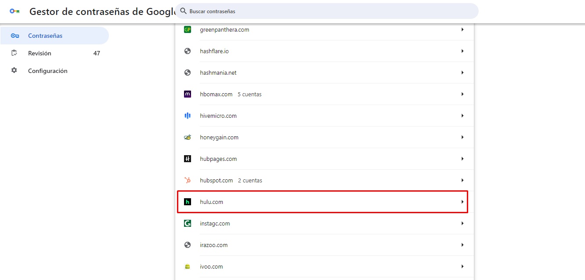Click the Google Password Manager key logo
The height and width of the screenshot is (280, 585).
tap(14, 11)
